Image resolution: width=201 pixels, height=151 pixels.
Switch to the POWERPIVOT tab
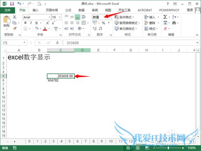[x=169, y=10]
